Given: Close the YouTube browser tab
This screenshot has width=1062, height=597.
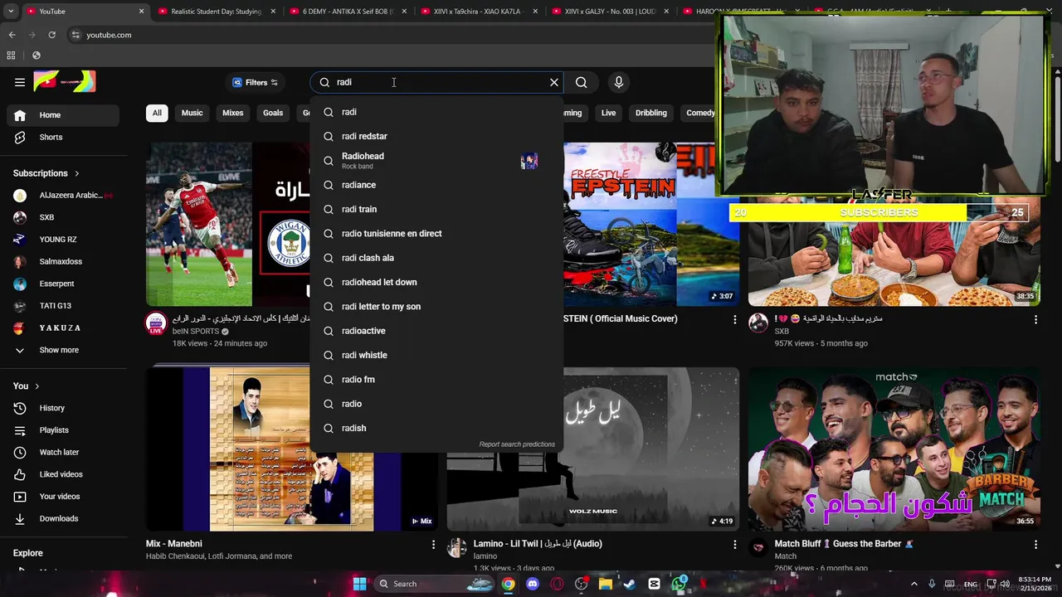Looking at the screenshot, I should (x=141, y=12).
